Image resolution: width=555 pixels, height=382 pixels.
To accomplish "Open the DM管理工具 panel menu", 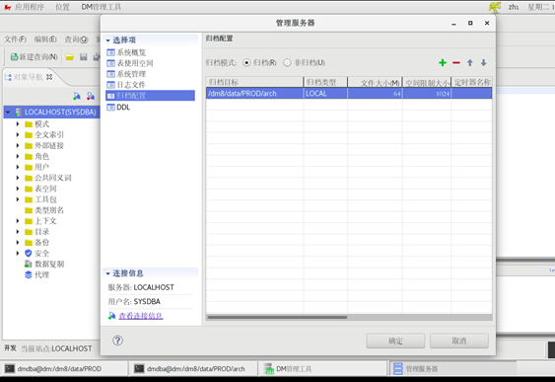I will point(102,7).
